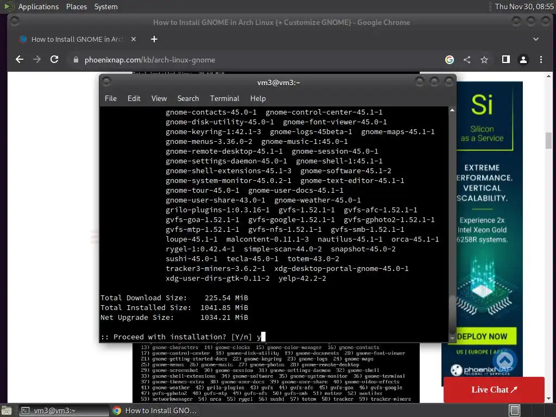This screenshot has height=417, width=556.
Task: Click xdg-desktop-portal-gnome-45.0-1 text
Action: click(x=341, y=268)
